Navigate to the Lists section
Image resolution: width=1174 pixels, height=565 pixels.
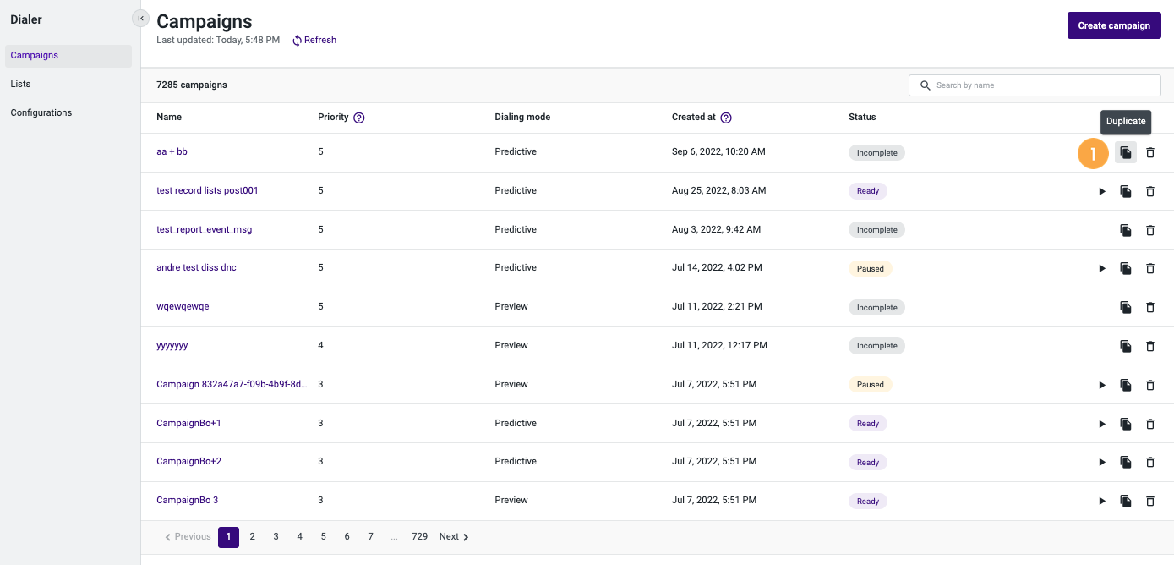(20, 83)
